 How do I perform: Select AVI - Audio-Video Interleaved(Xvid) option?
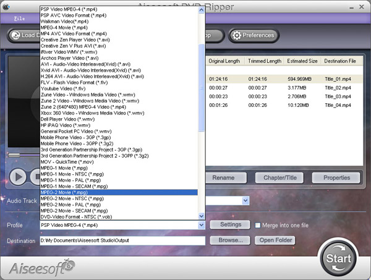(x=119, y=64)
